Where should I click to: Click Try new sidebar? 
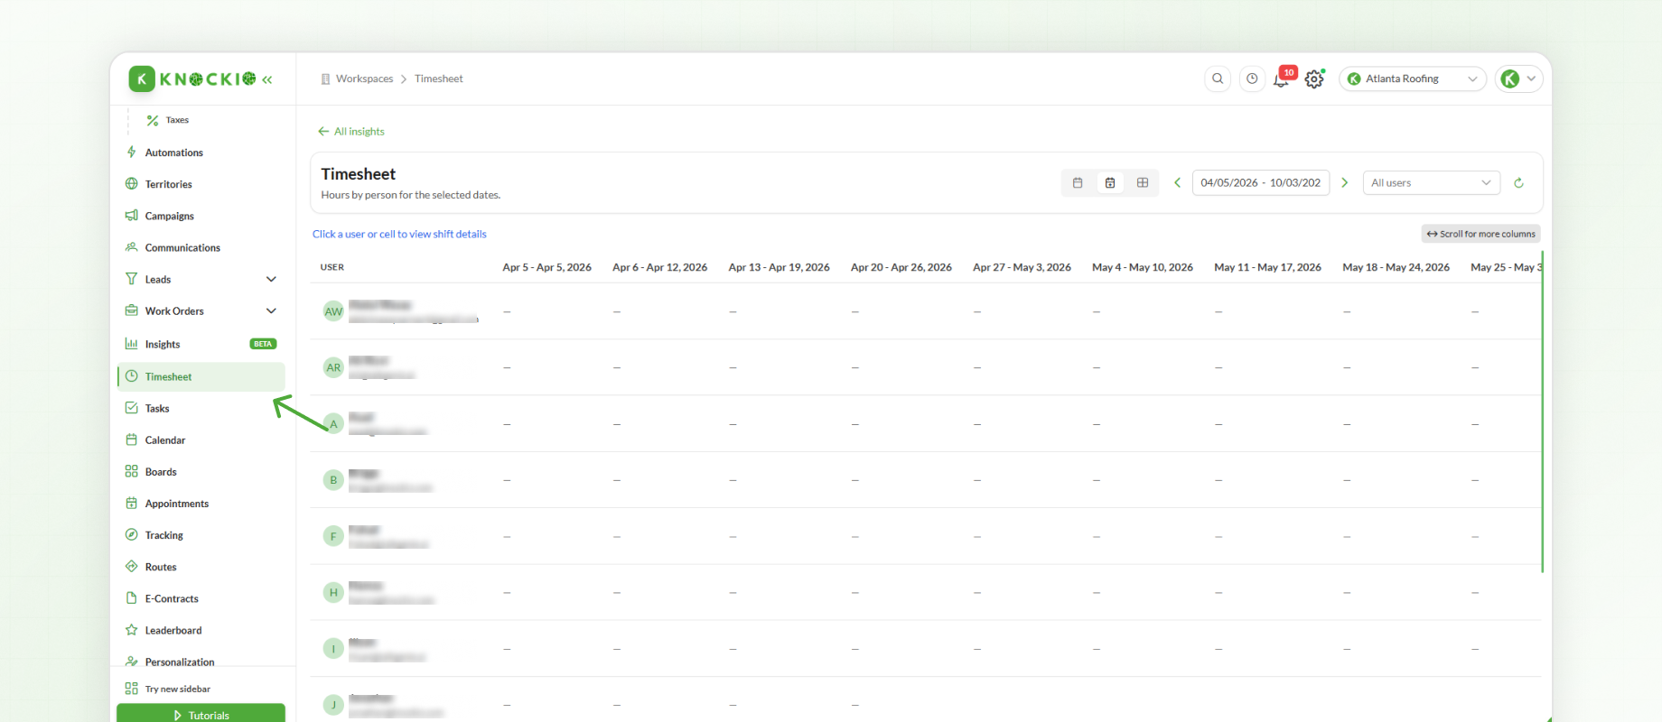168,689
